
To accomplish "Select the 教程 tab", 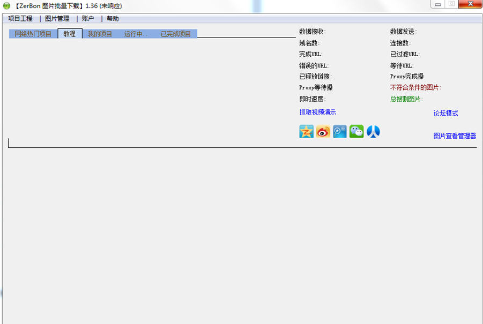I will coord(70,34).
